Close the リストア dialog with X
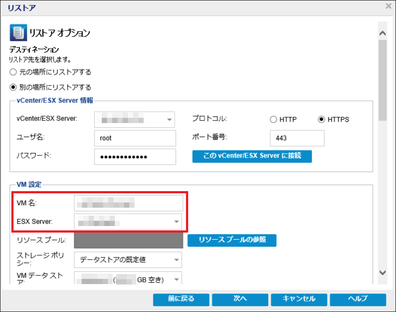 pyautogui.click(x=388, y=6)
